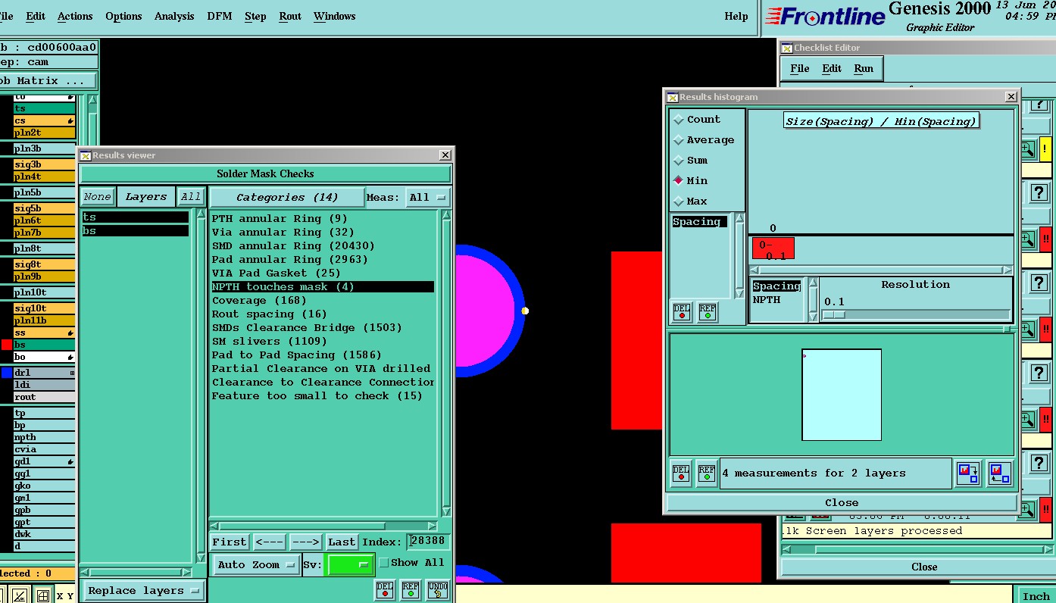Click the REF icon in Results viewer

pos(411,589)
